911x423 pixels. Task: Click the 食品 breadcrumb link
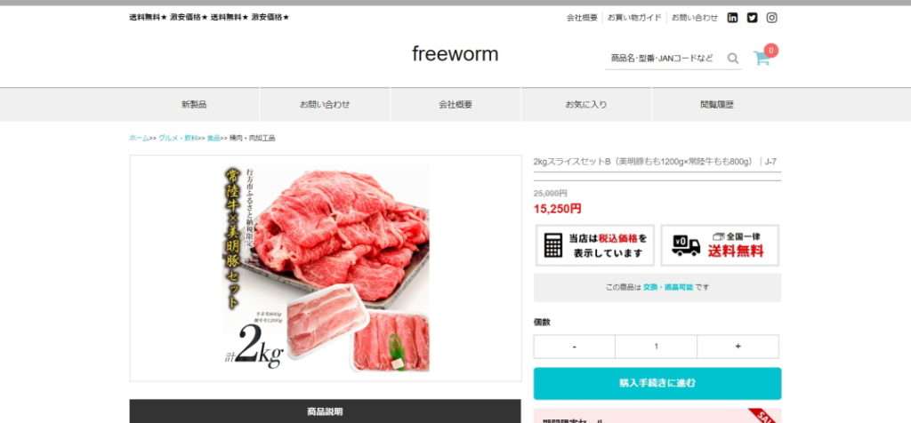[214, 138]
